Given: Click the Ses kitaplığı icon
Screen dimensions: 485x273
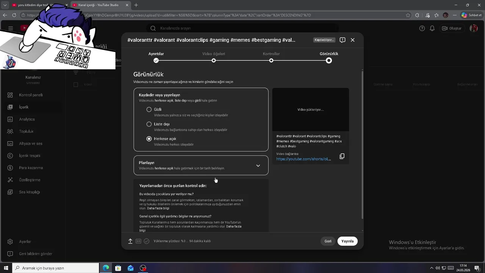Looking at the screenshot, I should tap(10, 192).
